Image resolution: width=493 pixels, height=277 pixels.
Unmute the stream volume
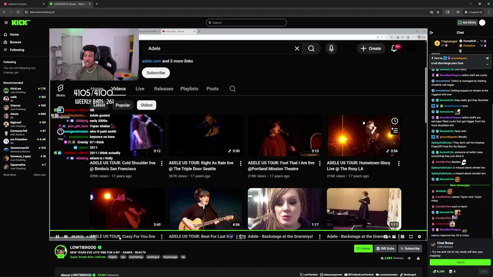(x=66, y=237)
